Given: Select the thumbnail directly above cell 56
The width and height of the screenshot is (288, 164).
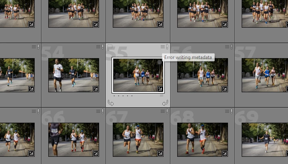Looking at the screenshot, I should [203, 14].
